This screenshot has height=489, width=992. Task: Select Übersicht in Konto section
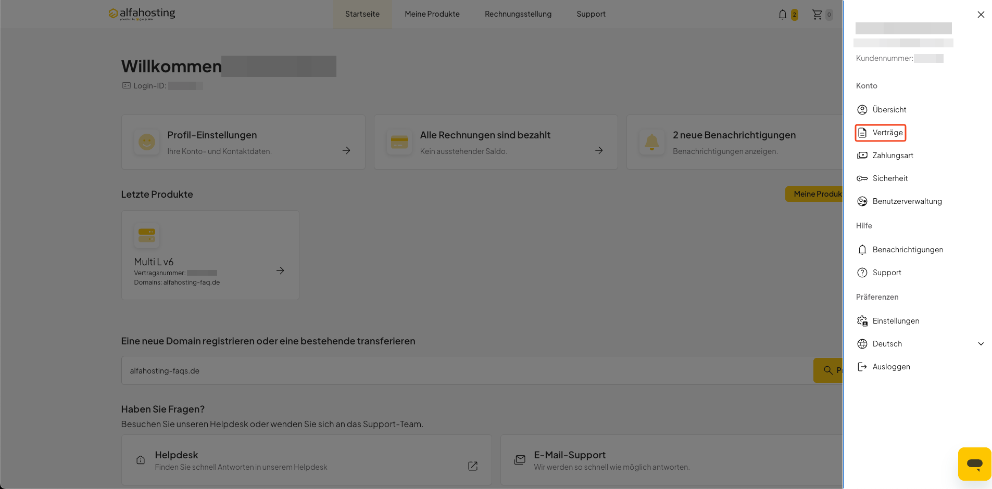(x=889, y=110)
